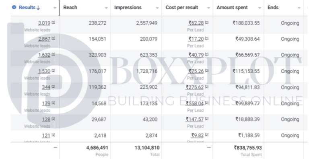Open the Ends column dropdown arrow
The width and height of the screenshot is (309, 159).
(x=299, y=8)
